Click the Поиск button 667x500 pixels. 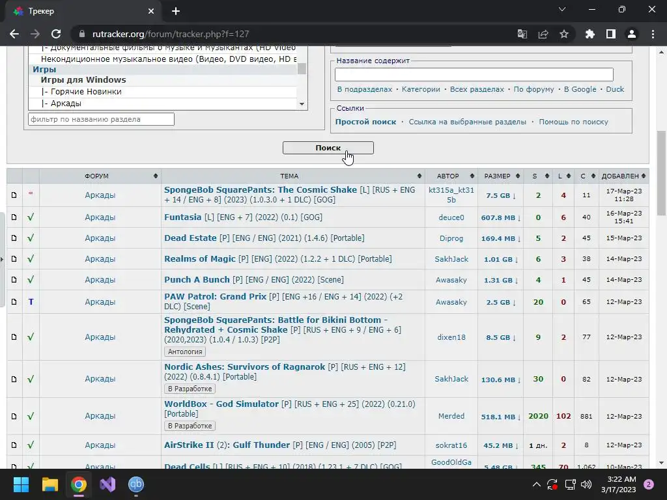pos(328,148)
